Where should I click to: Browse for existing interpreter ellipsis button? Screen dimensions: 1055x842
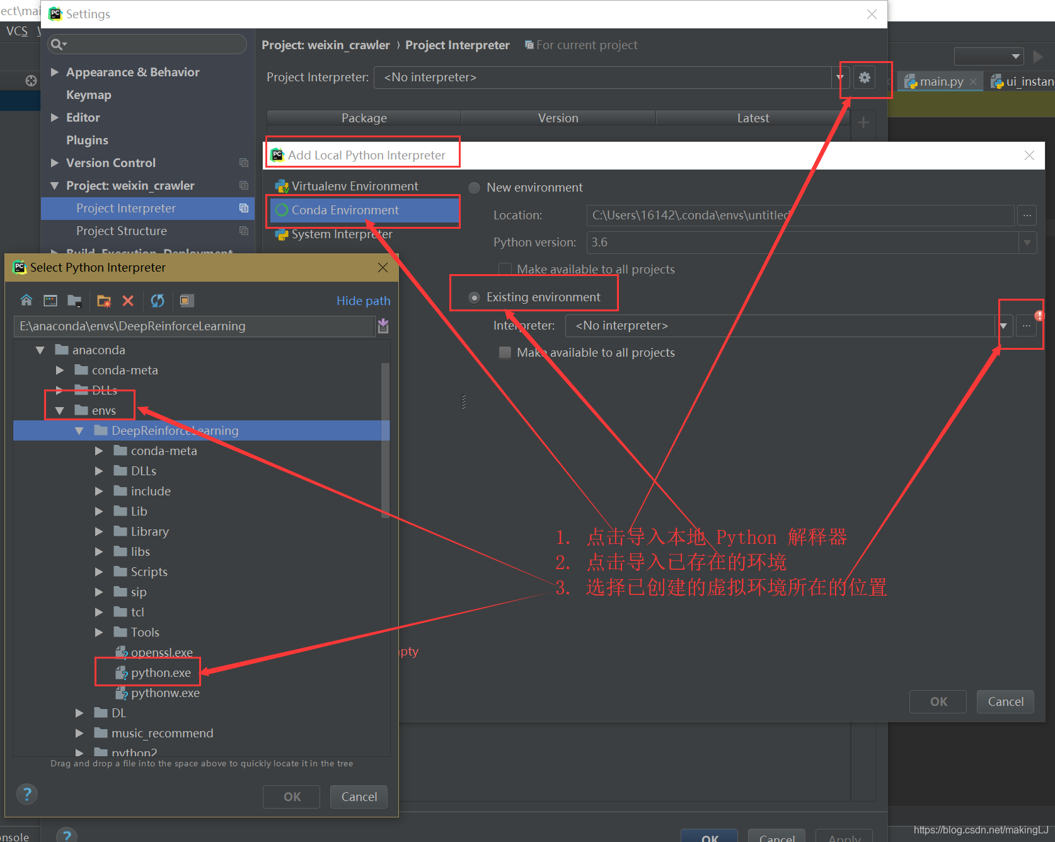[1027, 326]
